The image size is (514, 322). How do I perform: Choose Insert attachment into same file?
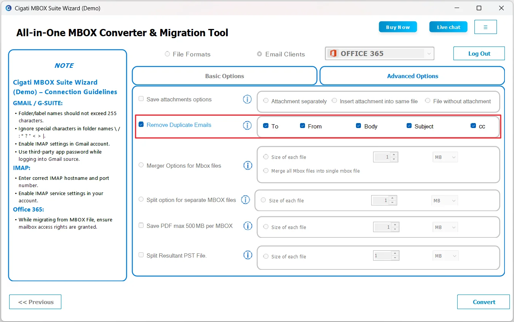click(334, 101)
